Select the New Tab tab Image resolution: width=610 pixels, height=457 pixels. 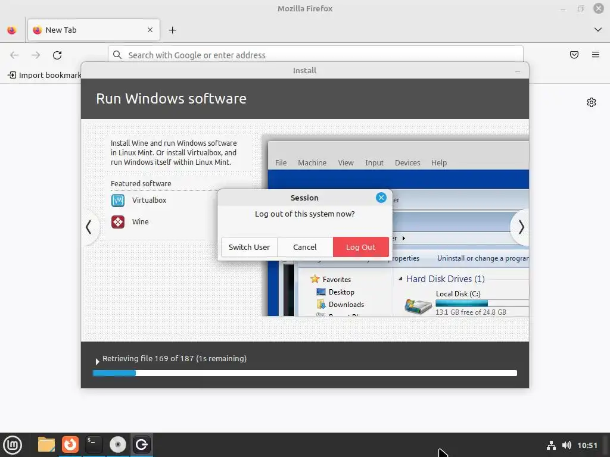94,30
